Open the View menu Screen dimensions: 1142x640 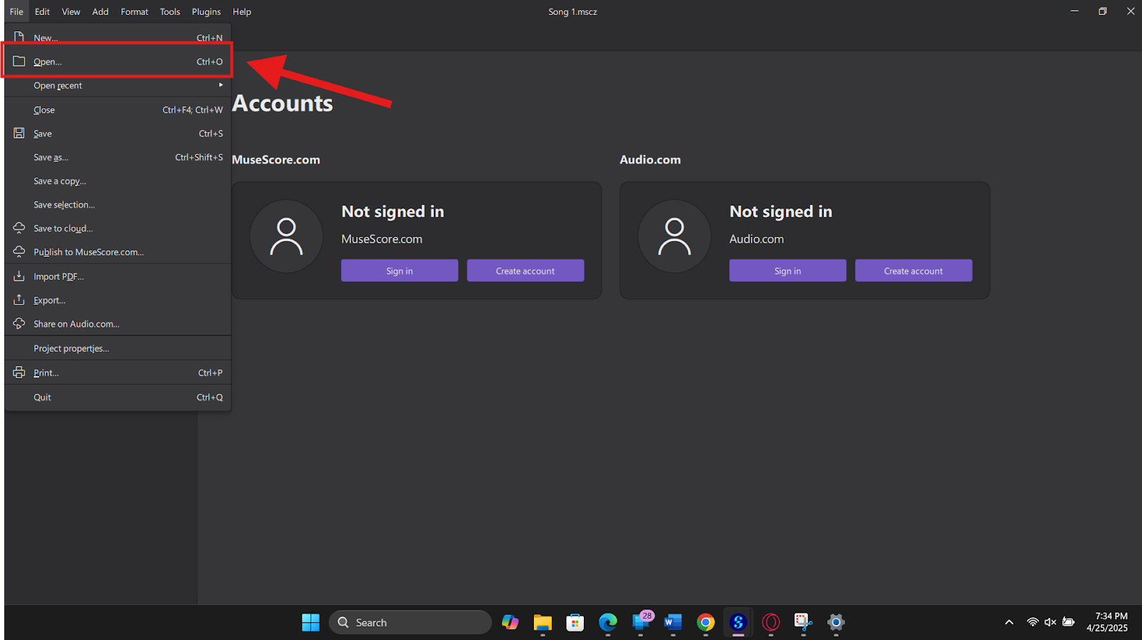pyautogui.click(x=71, y=11)
